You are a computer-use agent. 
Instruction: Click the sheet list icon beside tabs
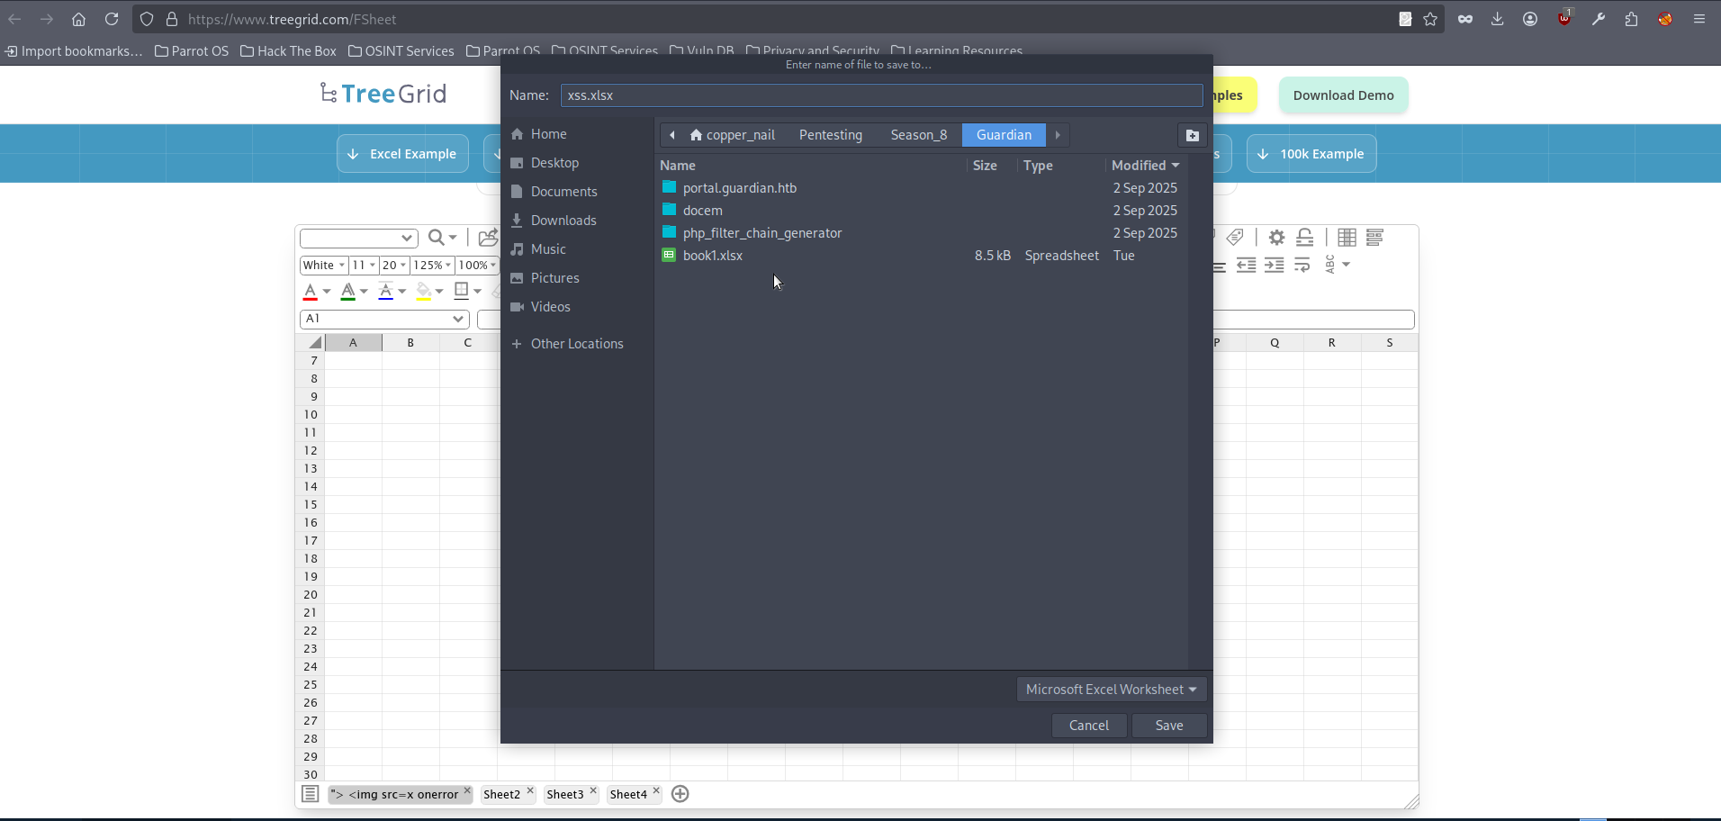tap(310, 794)
